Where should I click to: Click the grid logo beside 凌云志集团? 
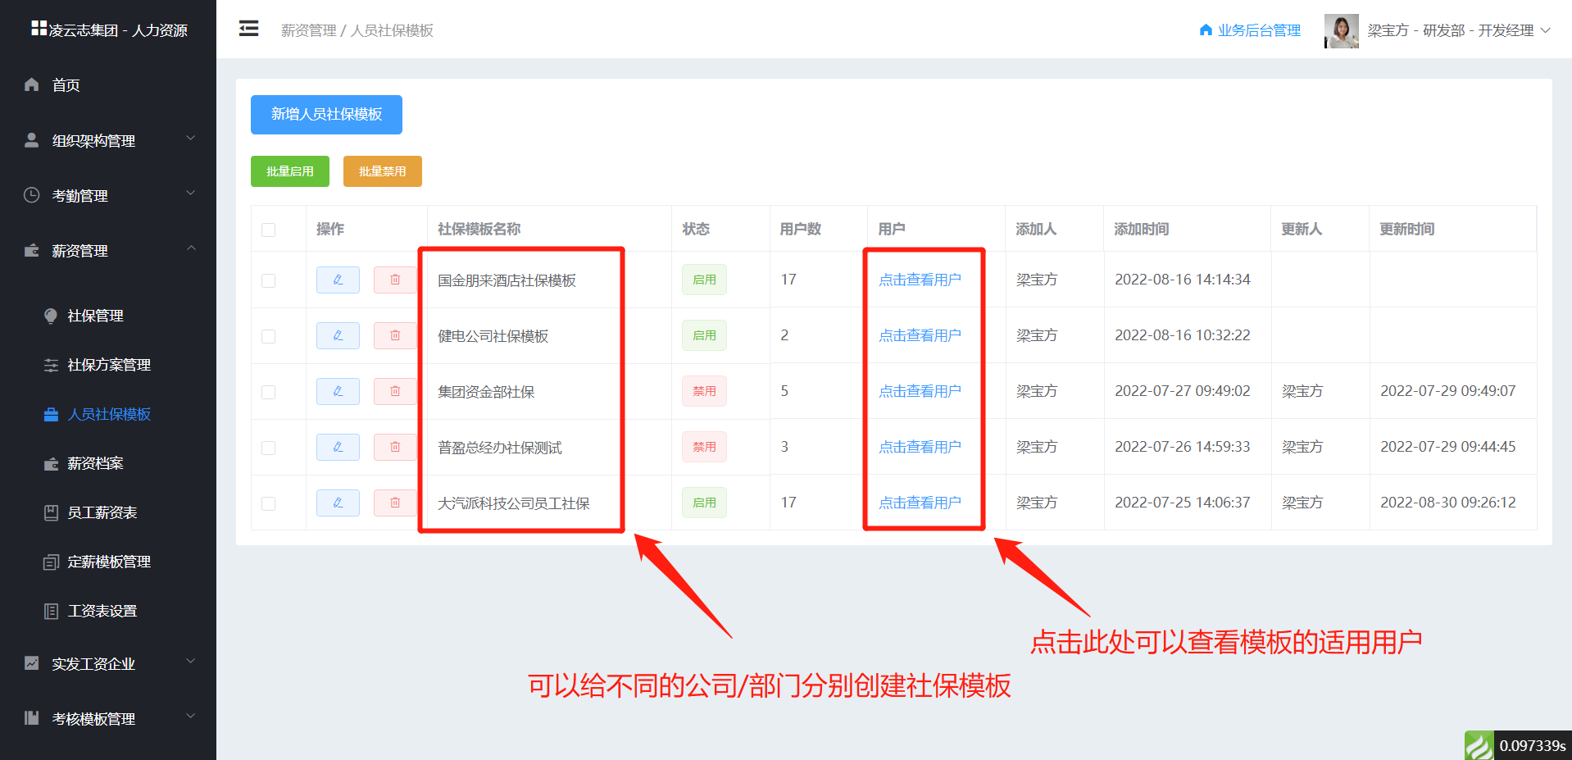tap(39, 29)
